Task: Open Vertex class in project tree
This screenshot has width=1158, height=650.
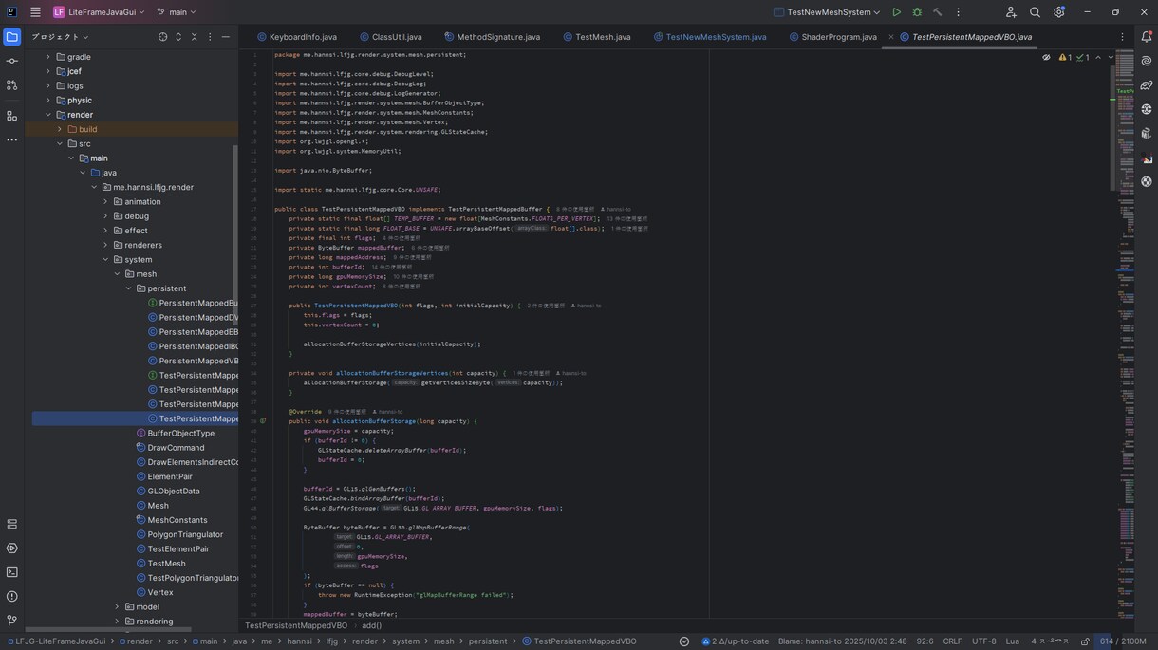Action: 159,592
